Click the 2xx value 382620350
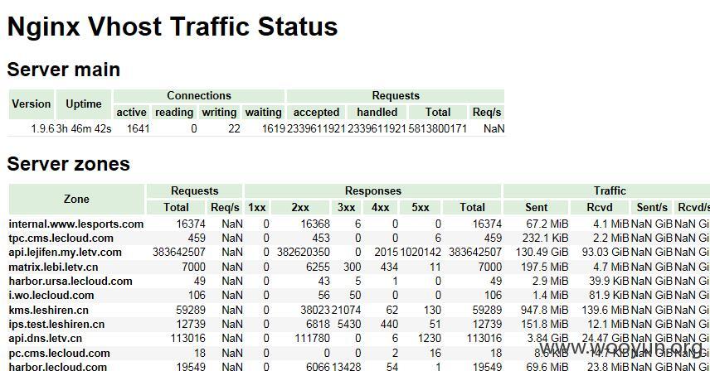Viewport: 710px width, 371px height. point(304,252)
